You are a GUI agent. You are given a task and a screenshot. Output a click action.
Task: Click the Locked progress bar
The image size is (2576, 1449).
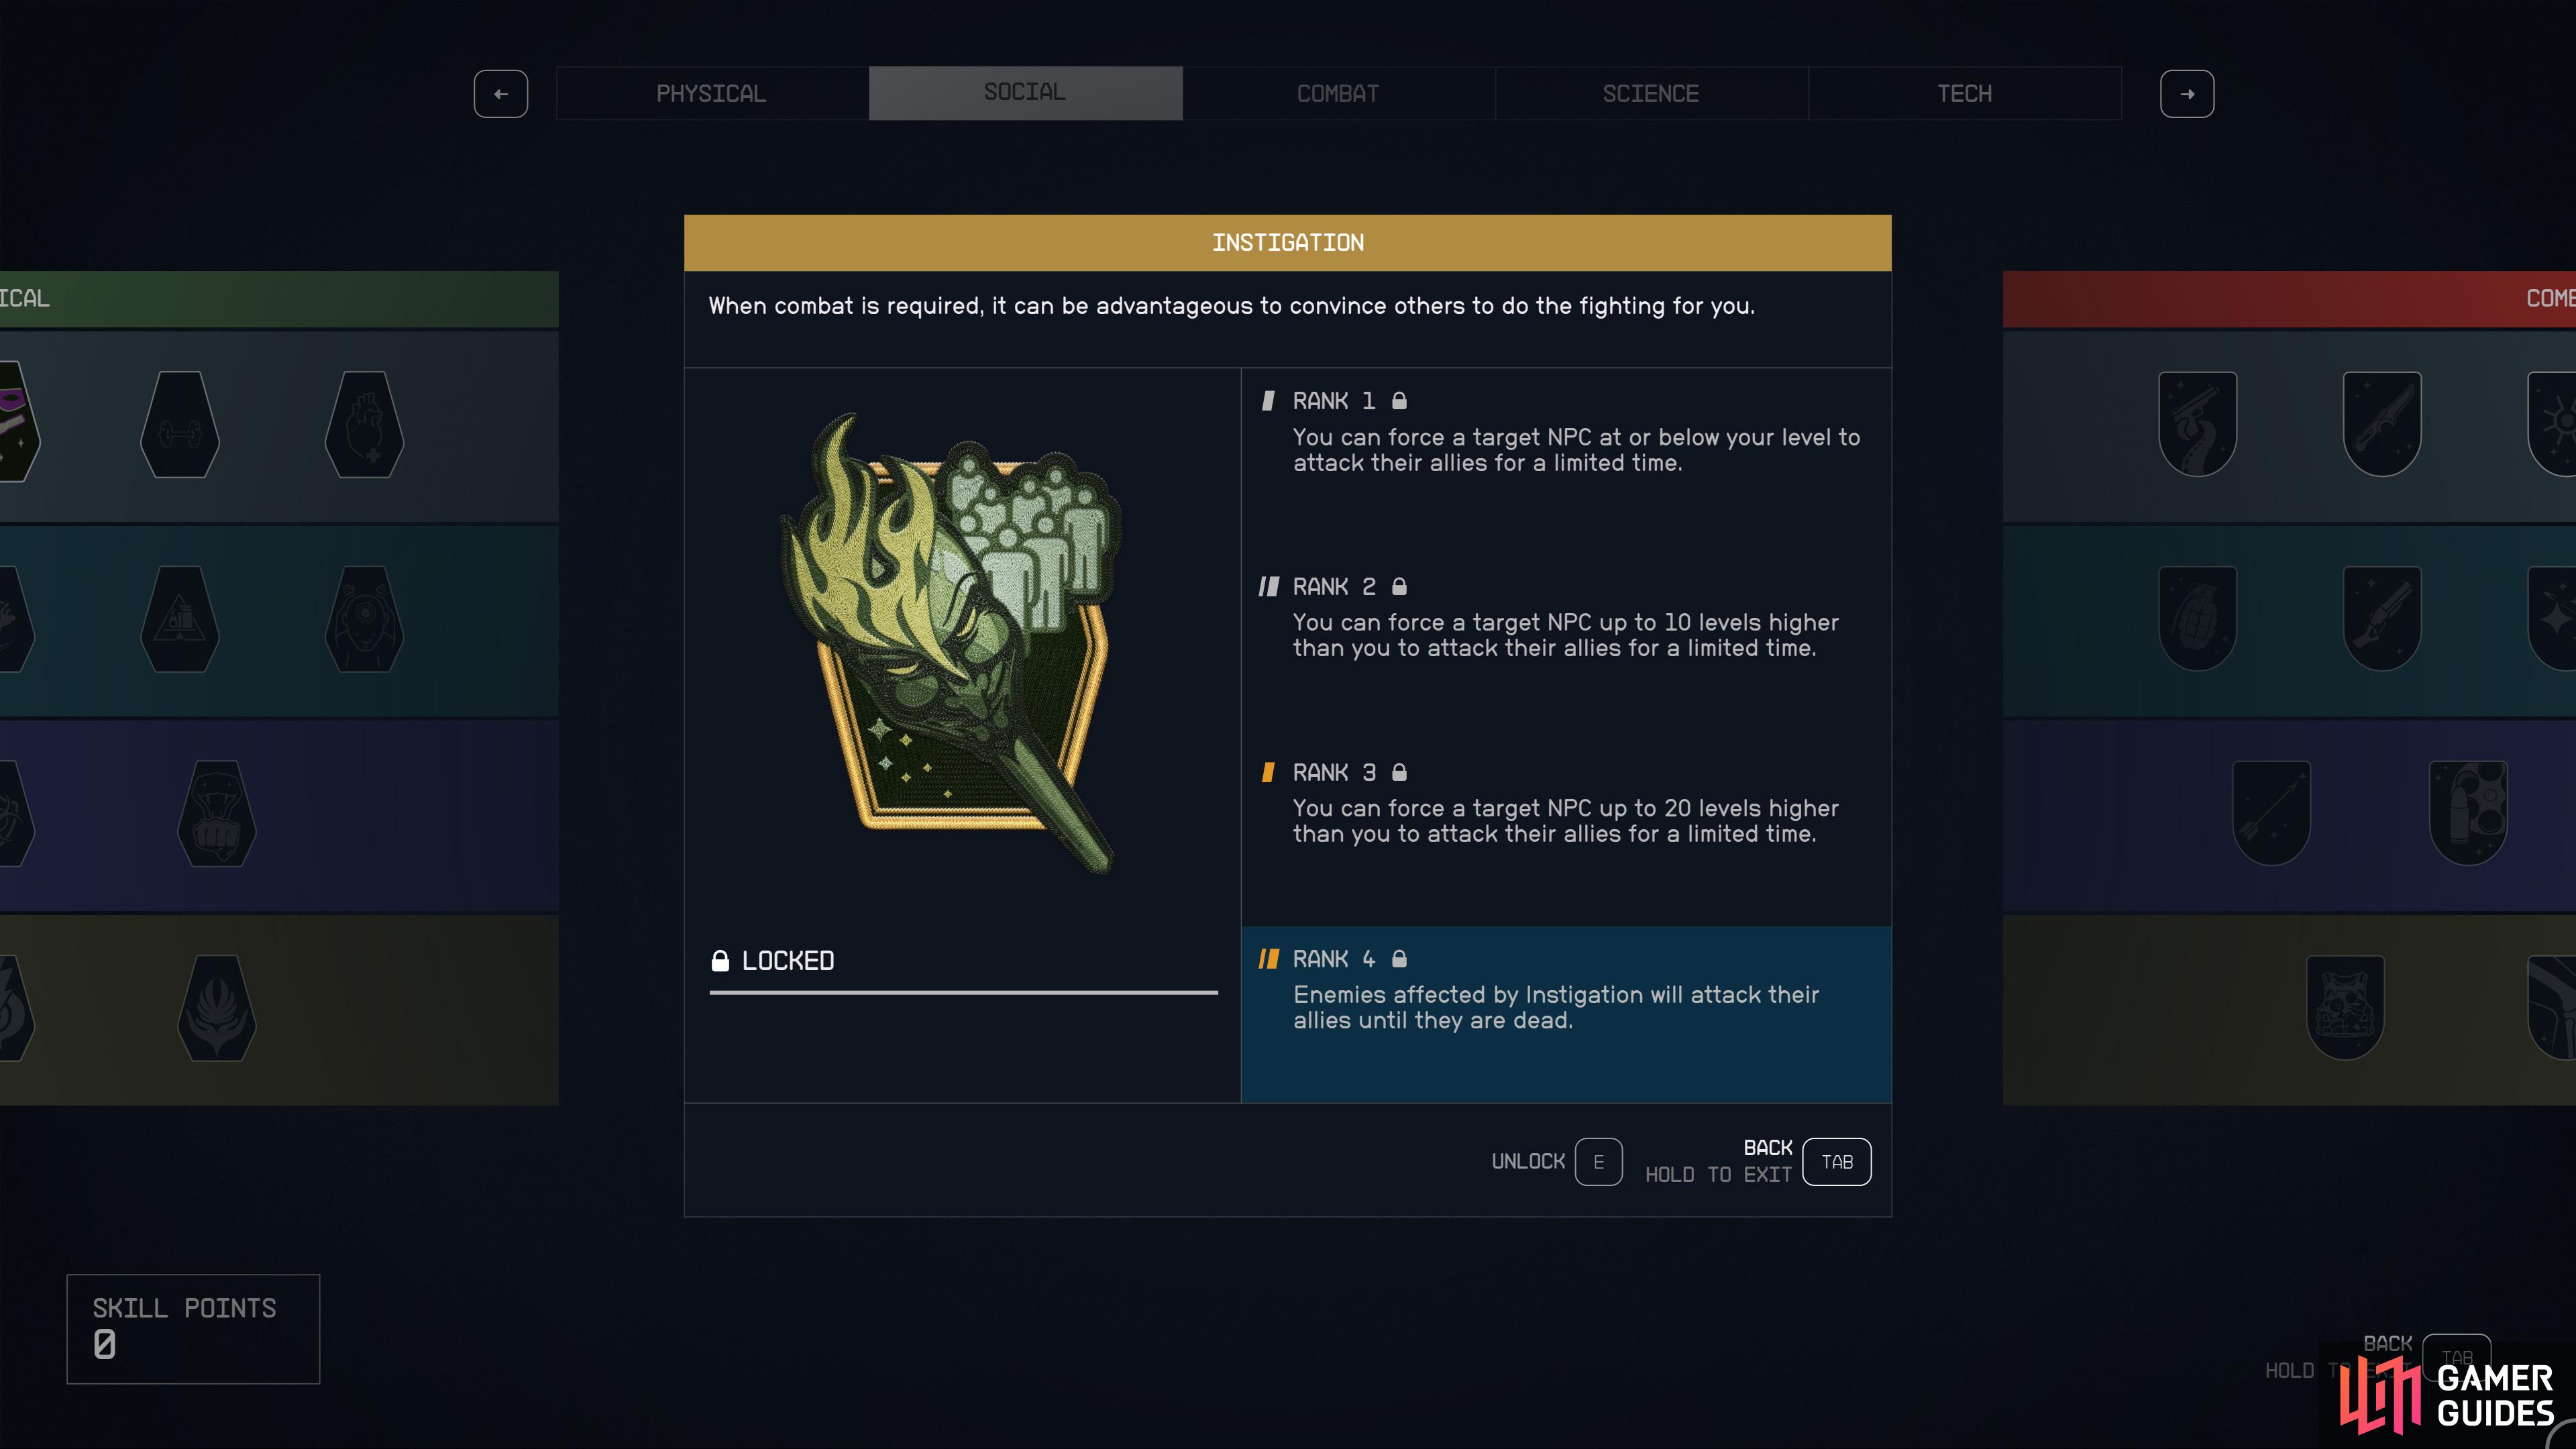coord(963,992)
